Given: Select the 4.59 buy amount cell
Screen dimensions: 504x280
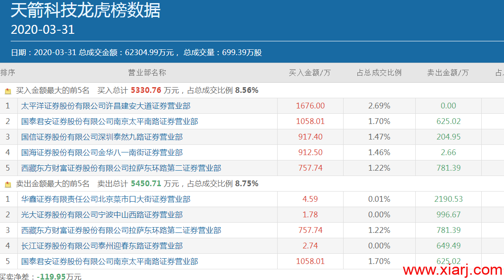Looking at the screenshot, I should pos(310,199).
